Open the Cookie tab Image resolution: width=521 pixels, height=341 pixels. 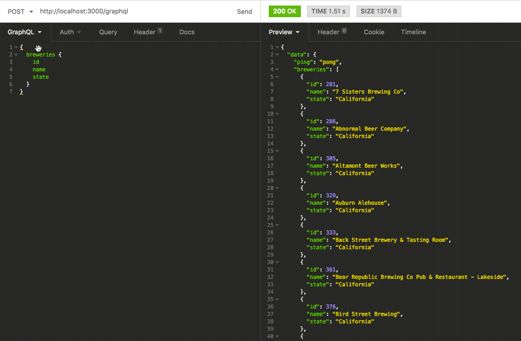374,32
